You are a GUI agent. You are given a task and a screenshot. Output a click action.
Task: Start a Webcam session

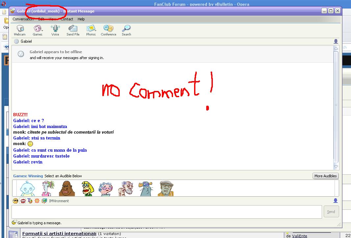click(20, 30)
